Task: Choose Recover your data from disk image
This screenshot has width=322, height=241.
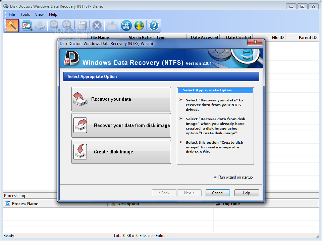Action: pyautogui.click(x=121, y=125)
